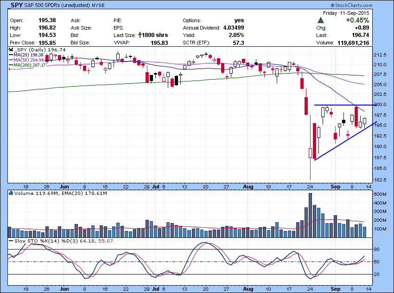
Task: Click the 80 level on stochastic axis
Action: tap(377, 249)
